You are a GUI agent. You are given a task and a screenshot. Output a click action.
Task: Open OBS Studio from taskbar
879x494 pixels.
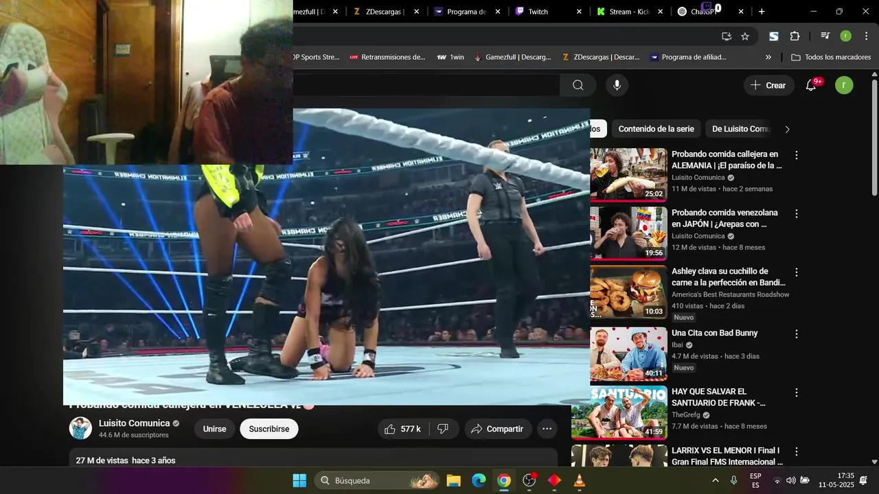[x=529, y=480]
